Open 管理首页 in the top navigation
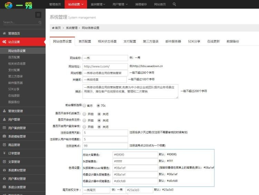This screenshot has height=195, width=259. [55, 4]
